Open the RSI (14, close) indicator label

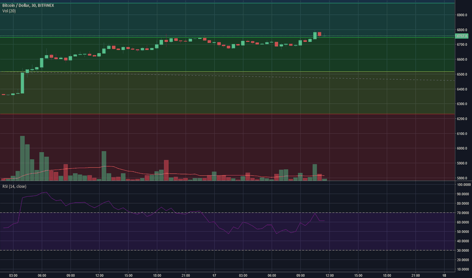click(x=14, y=187)
